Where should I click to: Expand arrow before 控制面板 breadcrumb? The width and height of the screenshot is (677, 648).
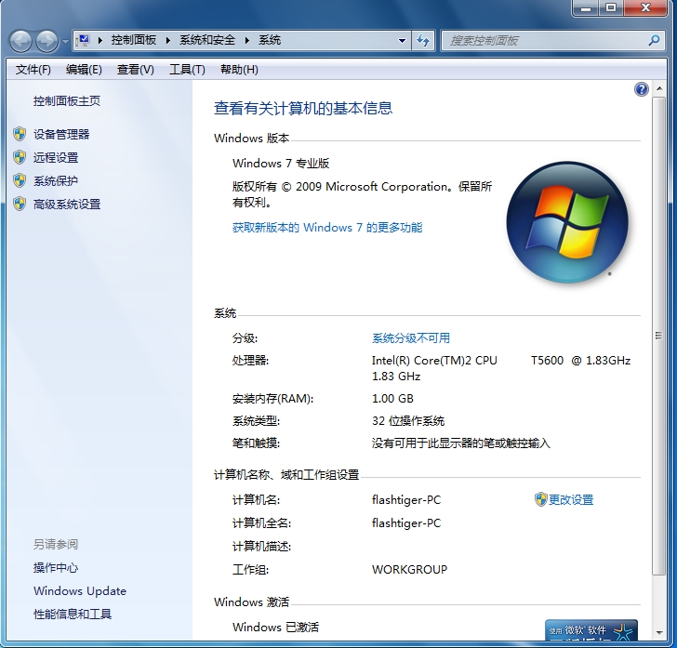pos(100,41)
